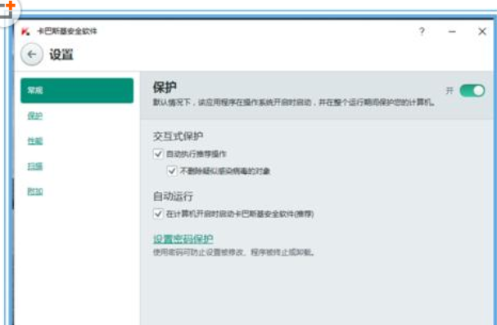Click the 卡巴斯基安全软件 window title

[x=67, y=31]
